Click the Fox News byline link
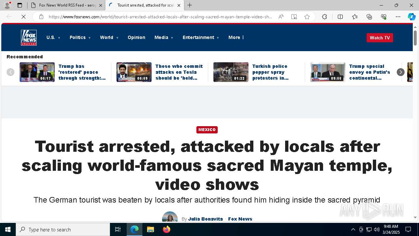 (240, 219)
